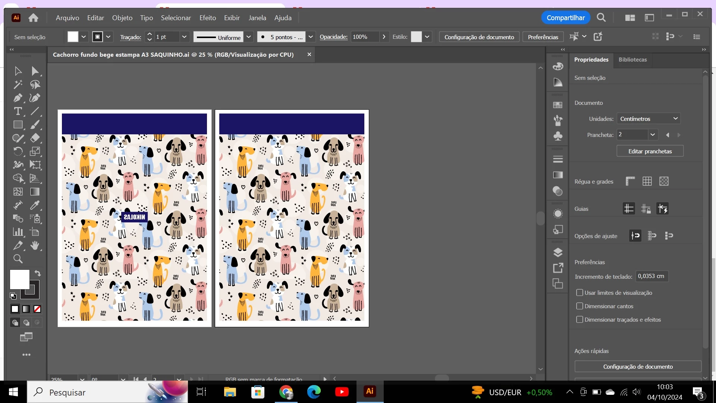716x403 pixels.
Task: Show the grid in Régua e grades
Action: (x=647, y=181)
